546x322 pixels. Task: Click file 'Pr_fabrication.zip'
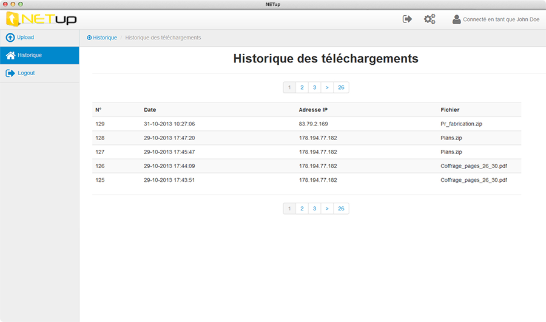(x=462, y=124)
